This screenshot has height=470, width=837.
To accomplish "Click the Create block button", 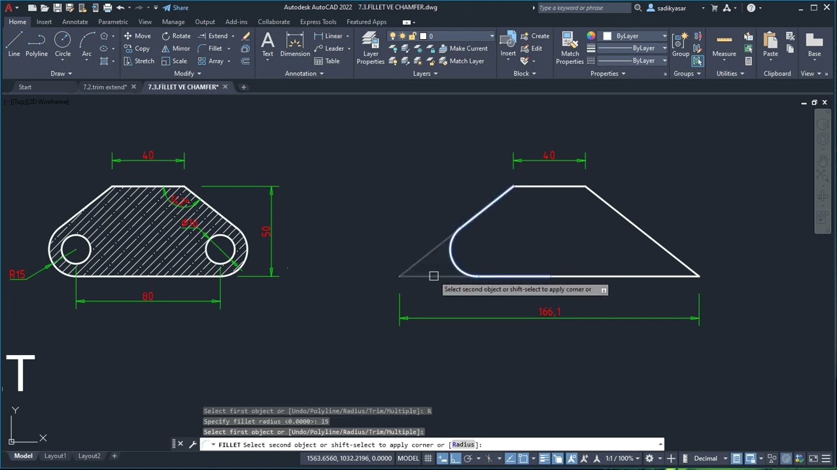I will pyautogui.click(x=535, y=36).
